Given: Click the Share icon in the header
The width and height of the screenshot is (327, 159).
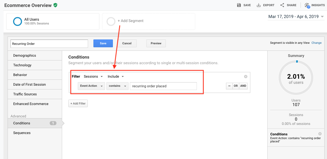Looking at the screenshot, I should pyautogui.click(x=282, y=5).
